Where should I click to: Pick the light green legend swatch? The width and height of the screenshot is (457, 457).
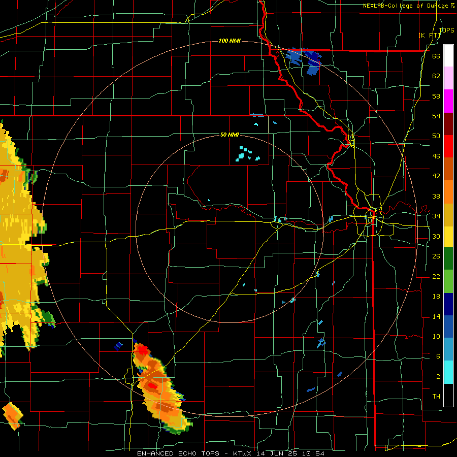(448, 281)
